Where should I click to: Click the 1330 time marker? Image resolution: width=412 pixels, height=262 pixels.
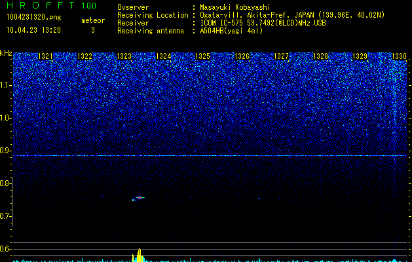399,56
